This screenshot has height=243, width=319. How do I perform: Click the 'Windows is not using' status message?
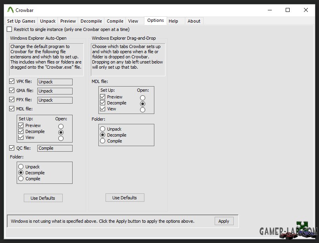click(102, 221)
